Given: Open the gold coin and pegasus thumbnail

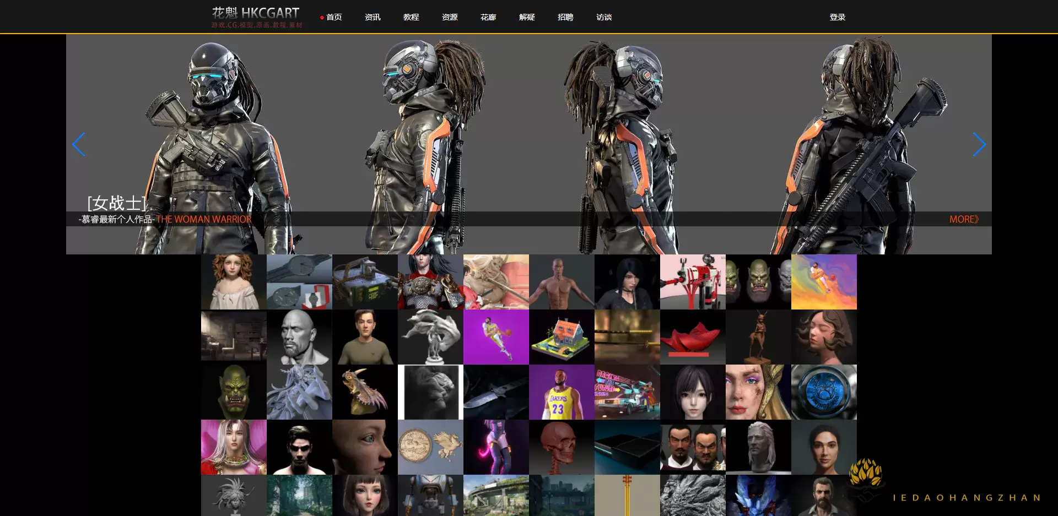Looking at the screenshot, I should coord(430,447).
